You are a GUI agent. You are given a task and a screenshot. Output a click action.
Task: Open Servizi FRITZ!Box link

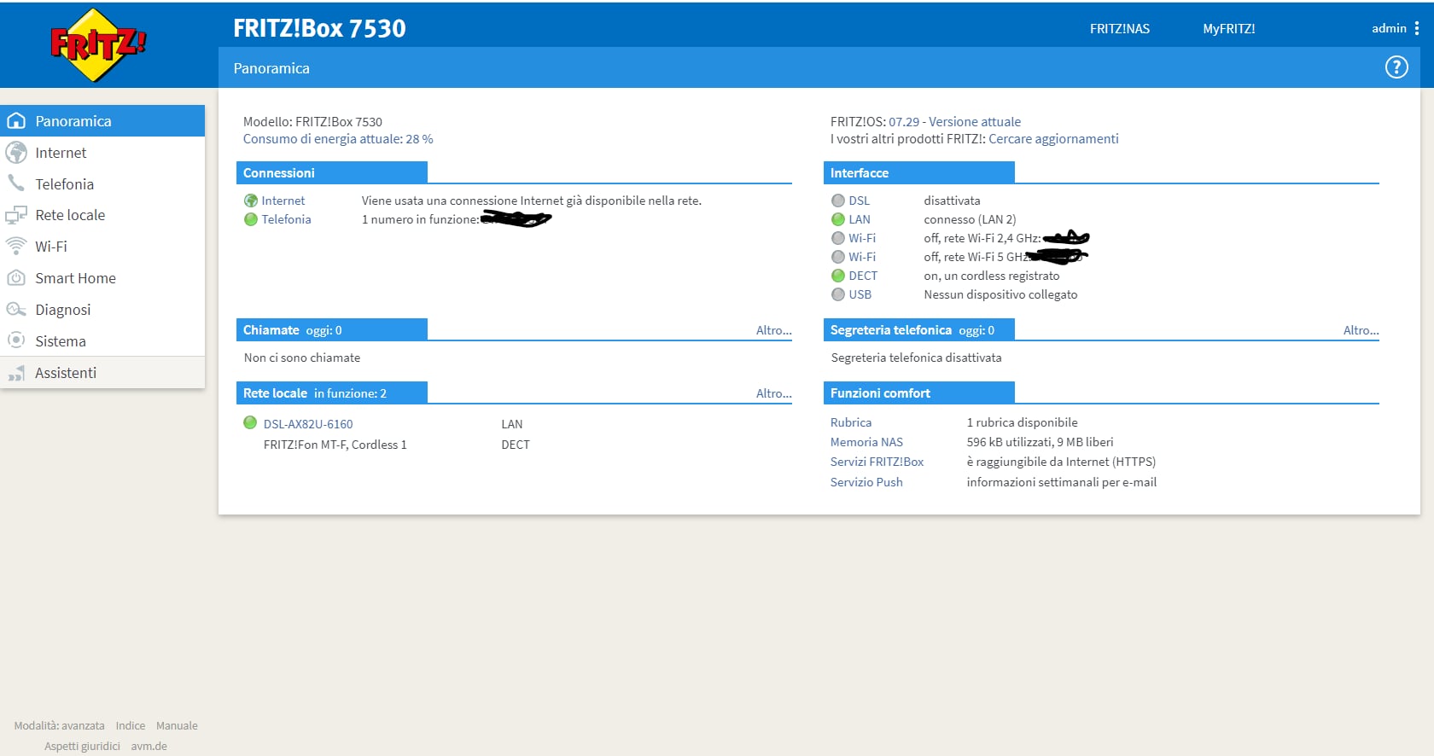877,462
